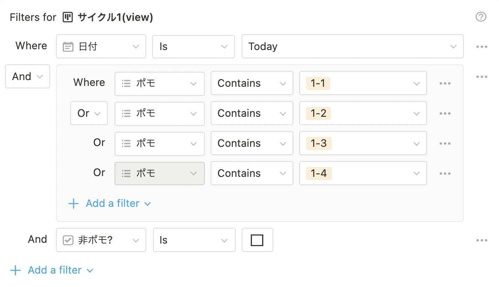Image resolution: width=499 pixels, height=287 pixels.
Task: Open the help question mark icon
Action: point(481,17)
